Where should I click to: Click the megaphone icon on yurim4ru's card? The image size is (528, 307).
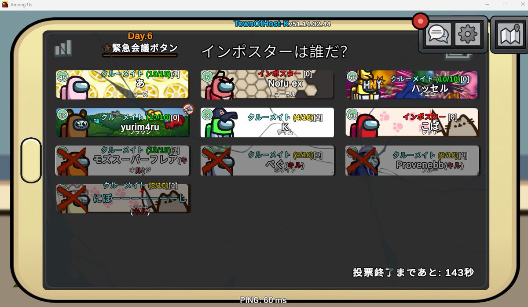(x=188, y=108)
